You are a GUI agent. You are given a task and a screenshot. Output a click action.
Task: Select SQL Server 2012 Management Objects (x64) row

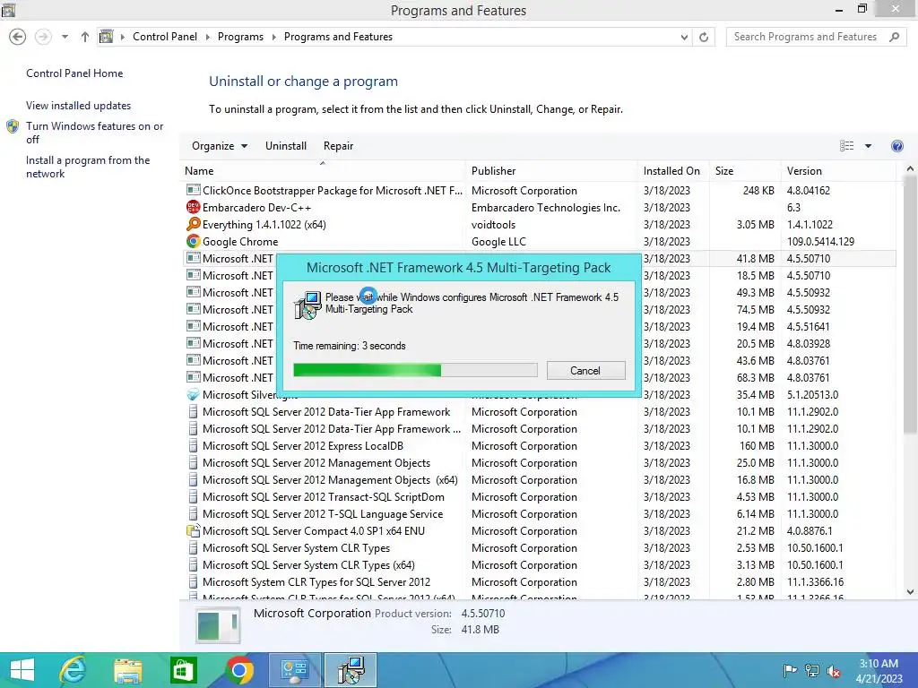pos(539,480)
